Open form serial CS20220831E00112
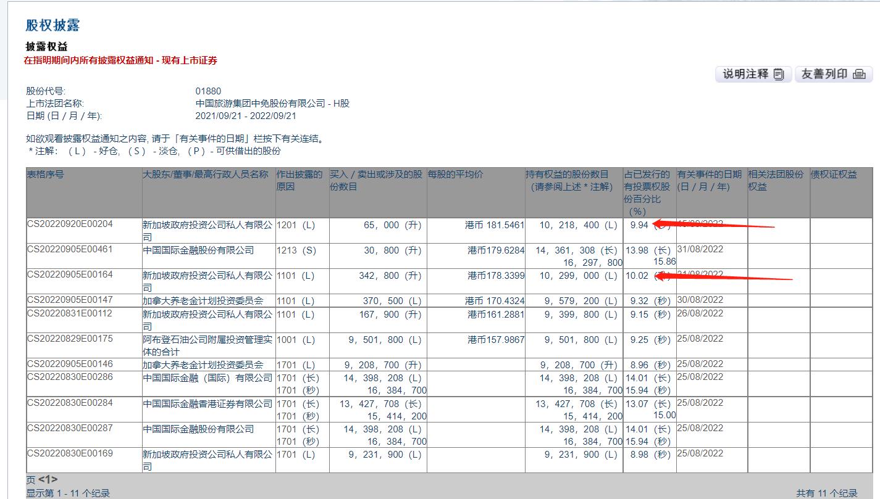880x499 pixels. tap(70, 313)
